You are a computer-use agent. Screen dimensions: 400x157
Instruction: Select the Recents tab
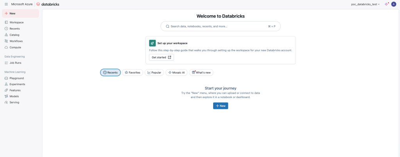coord(110,72)
